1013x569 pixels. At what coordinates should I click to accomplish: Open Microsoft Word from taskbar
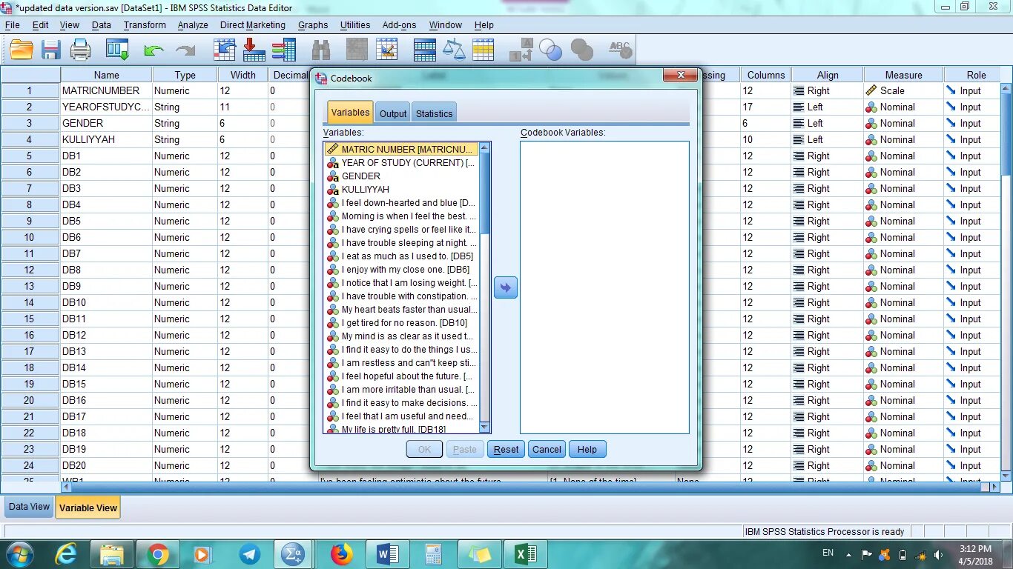pos(387,554)
